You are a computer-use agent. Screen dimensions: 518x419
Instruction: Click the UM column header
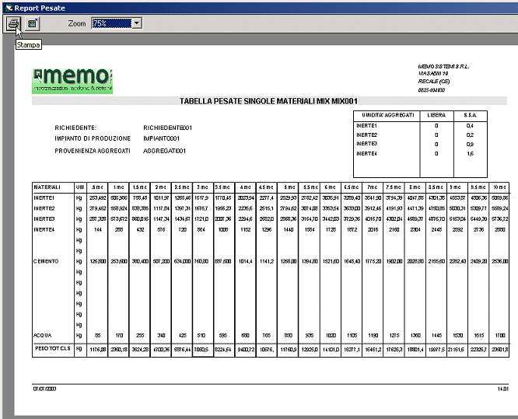(79, 187)
